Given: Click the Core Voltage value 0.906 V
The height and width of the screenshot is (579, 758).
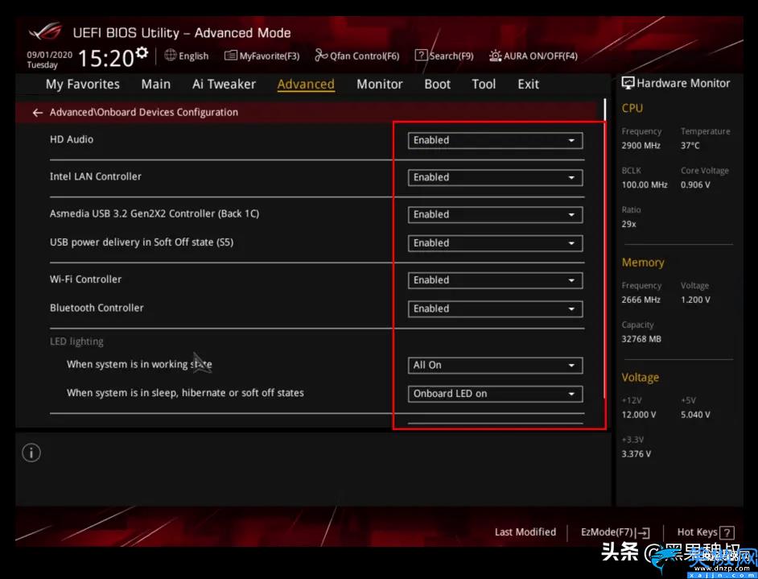Looking at the screenshot, I should [x=696, y=184].
